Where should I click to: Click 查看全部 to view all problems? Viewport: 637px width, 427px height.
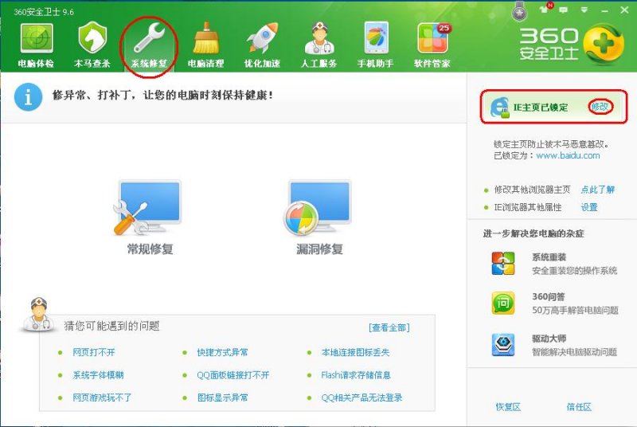click(389, 327)
